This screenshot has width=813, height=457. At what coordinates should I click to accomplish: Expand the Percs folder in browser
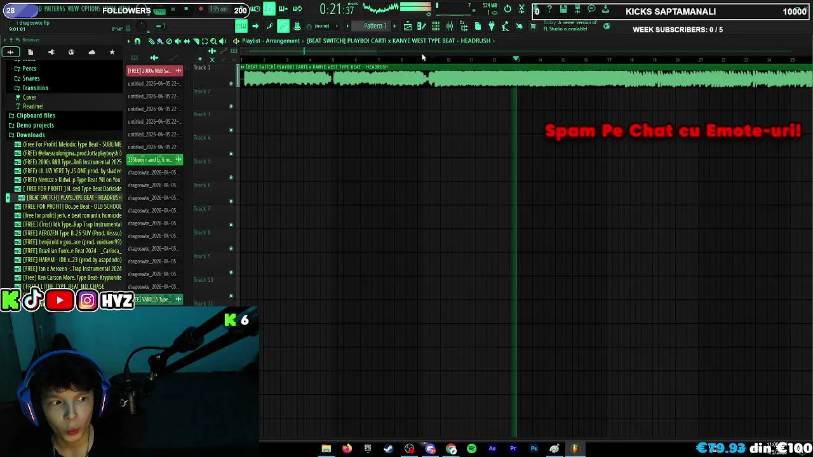point(29,69)
